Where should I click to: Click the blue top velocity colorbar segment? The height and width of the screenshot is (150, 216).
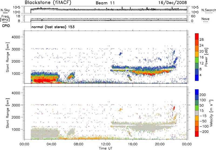[x=197, y=92]
